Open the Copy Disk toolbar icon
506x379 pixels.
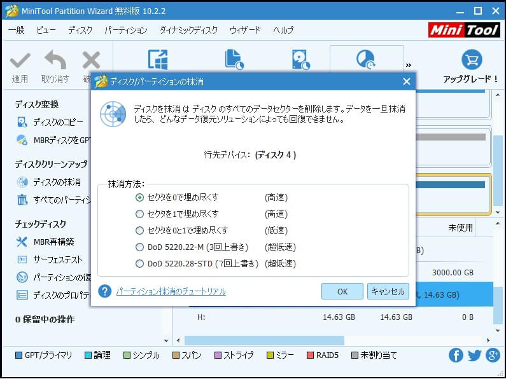(301, 59)
